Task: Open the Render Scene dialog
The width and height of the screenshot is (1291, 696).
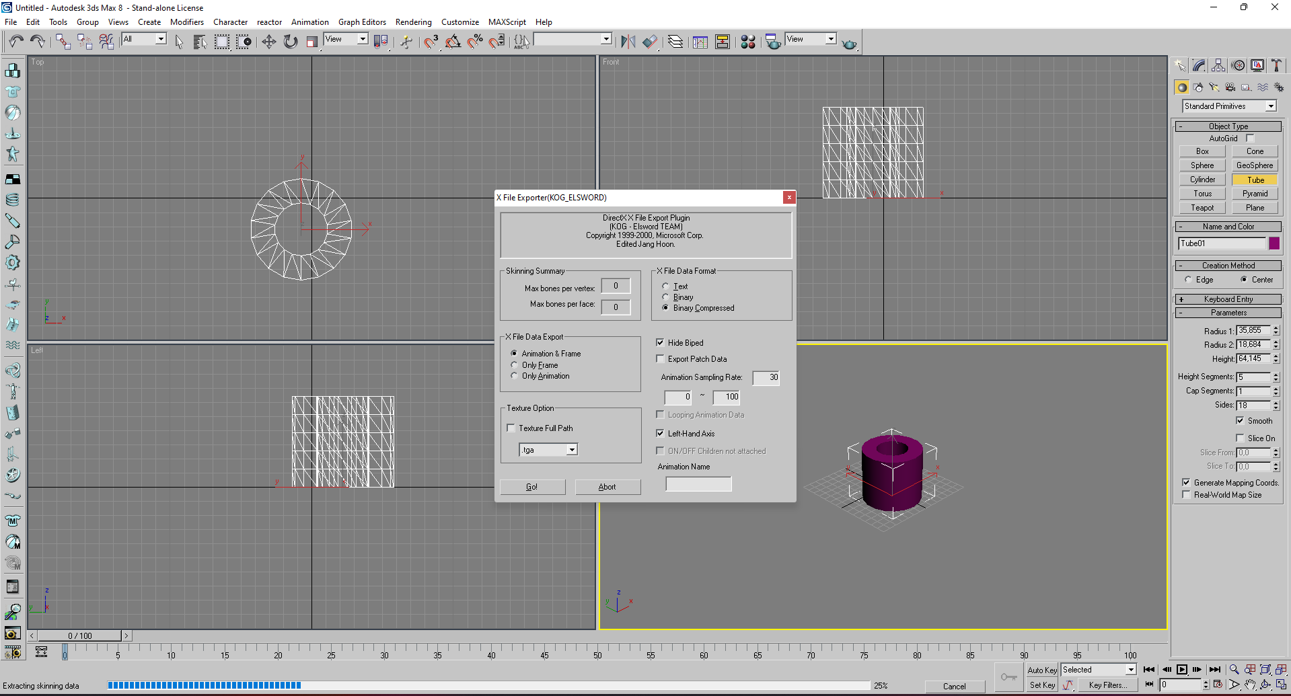Action: pyautogui.click(x=772, y=42)
